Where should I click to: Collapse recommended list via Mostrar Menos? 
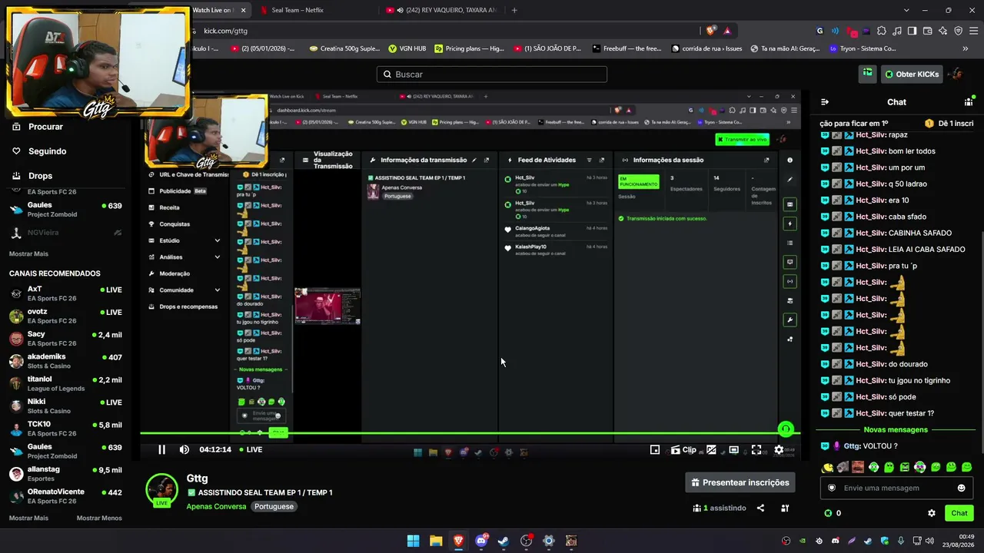[99, 518]
